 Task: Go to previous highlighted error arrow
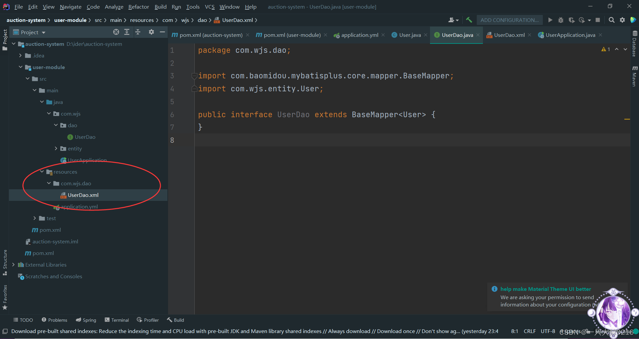click(617, 49)
